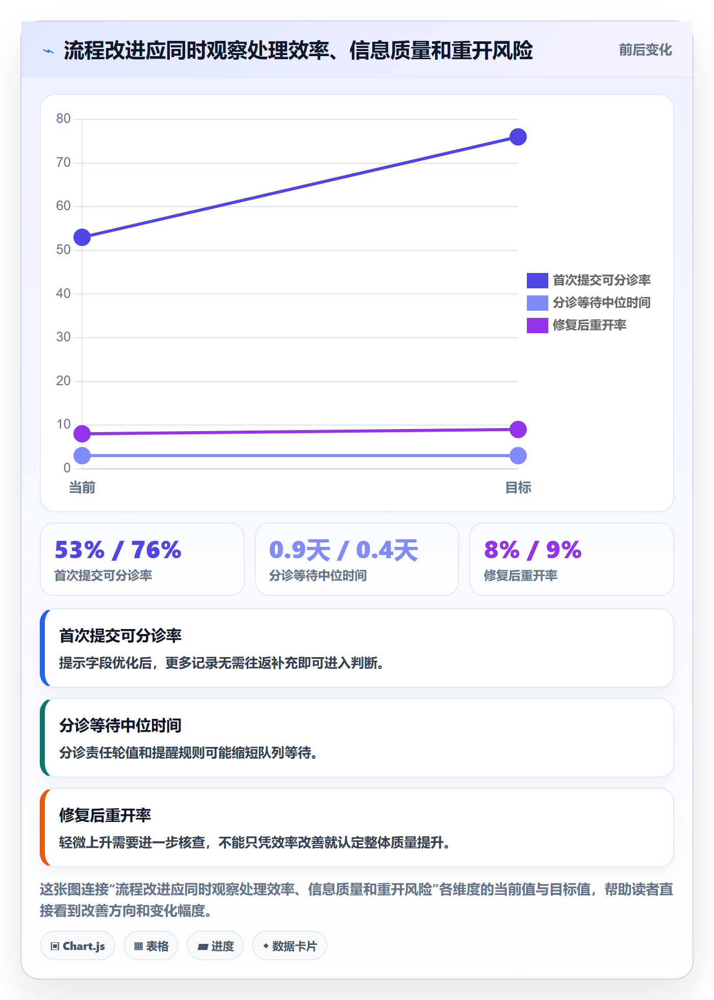The image size is (714, 1000).
Task: Select the purple 重开率 point at 当前
Action: pyautogui.click(x=82, y=434)
